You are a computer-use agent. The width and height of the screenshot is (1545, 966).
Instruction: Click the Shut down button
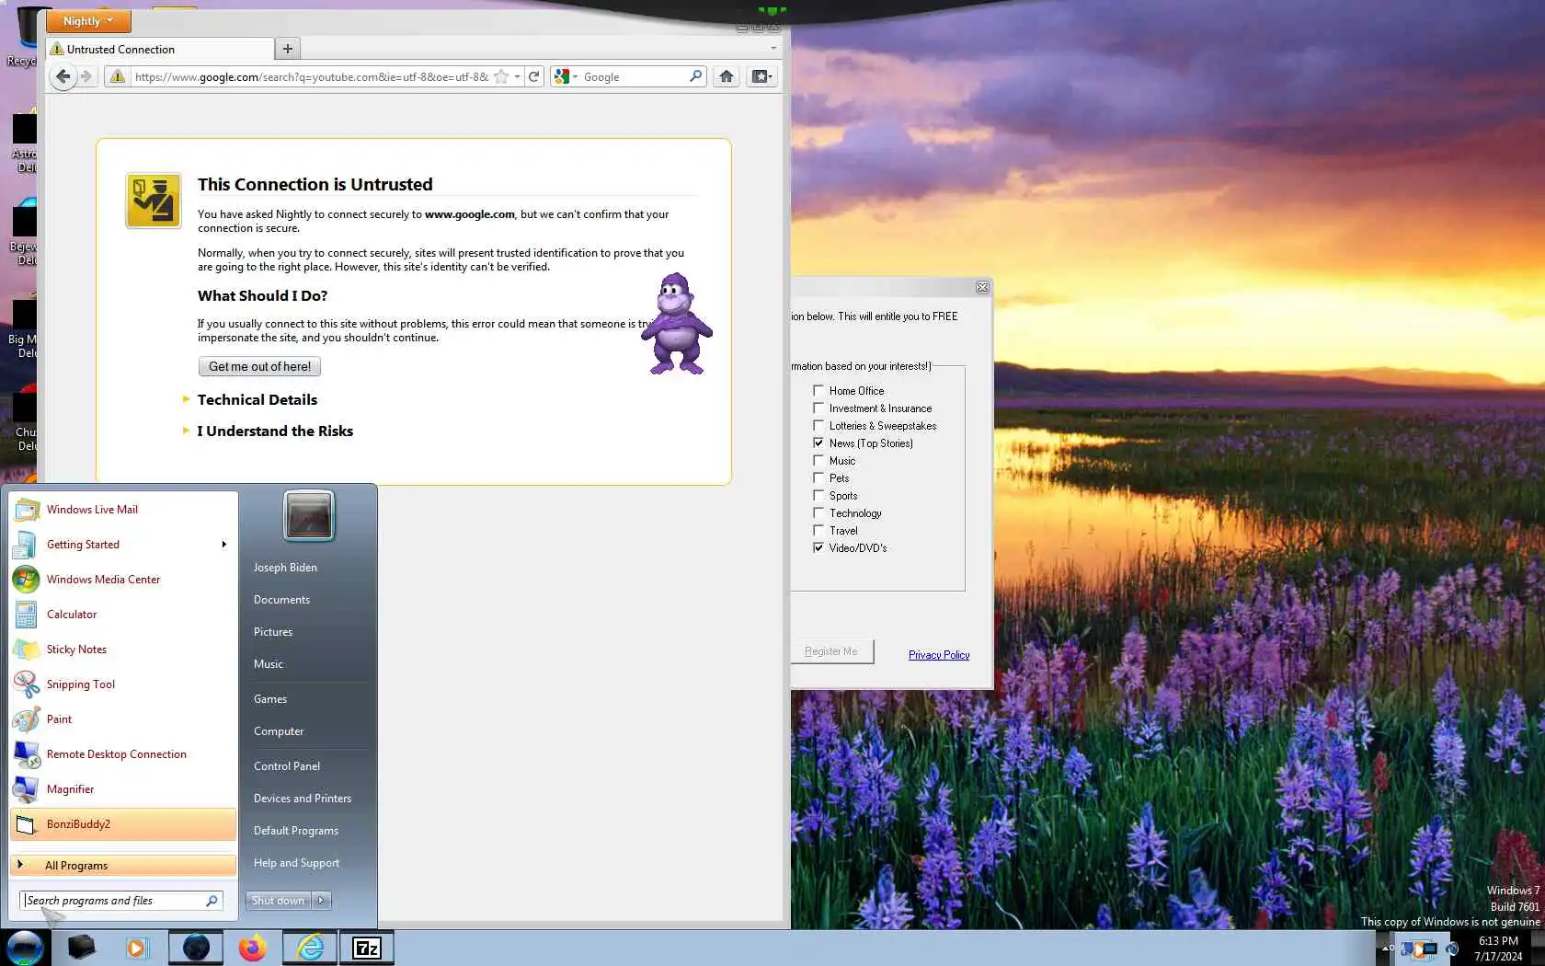click(x=279, y=901)
